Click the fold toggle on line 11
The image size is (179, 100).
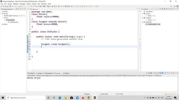(x=31, y=37)
